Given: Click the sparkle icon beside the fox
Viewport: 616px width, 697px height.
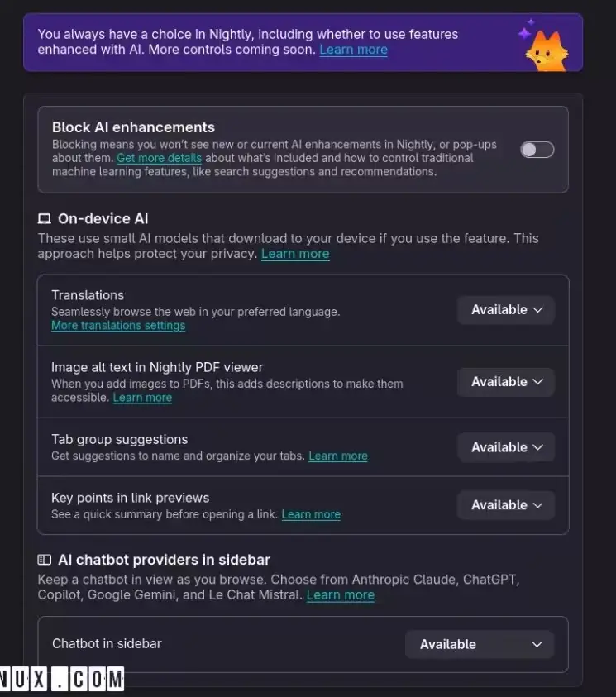Looking at the screenshot, I should tap(524, 31).
